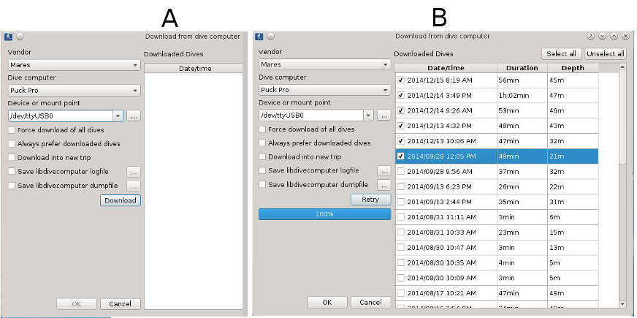Click the scroll-down arrow of the dive list
Image resolution: width=637 pixels, height=318 pixels.
click(x=622, y=303)
